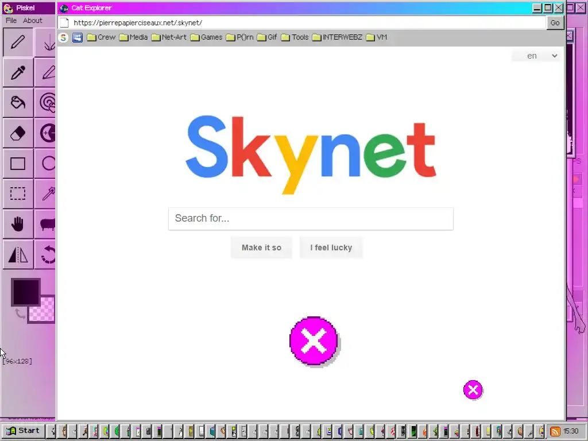This screenshot has height=441, width=588.
Task: Select the vertical mirror pen tool
Action: tap(45, 42)
